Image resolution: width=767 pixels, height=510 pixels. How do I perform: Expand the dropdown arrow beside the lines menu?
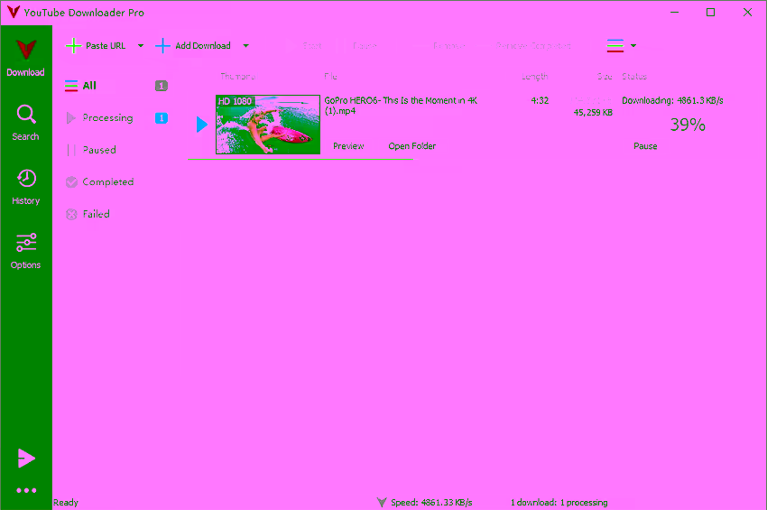(x=633, y=45)
